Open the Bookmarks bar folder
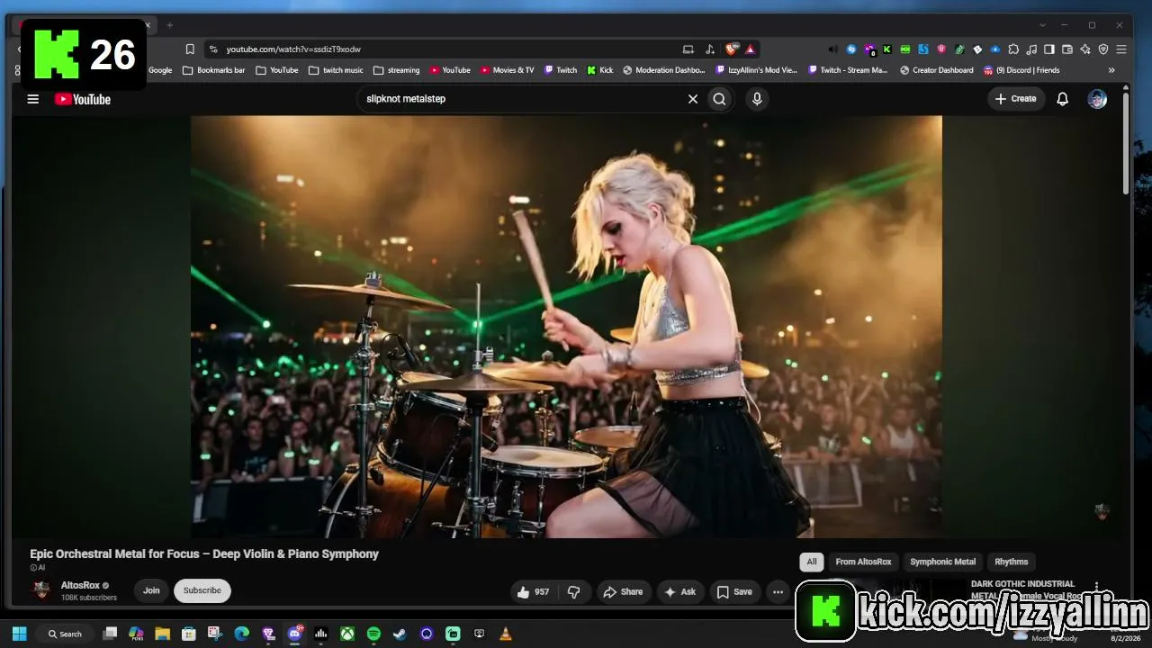Viewport: 1152px width, 648px height. tap(214, 70)
